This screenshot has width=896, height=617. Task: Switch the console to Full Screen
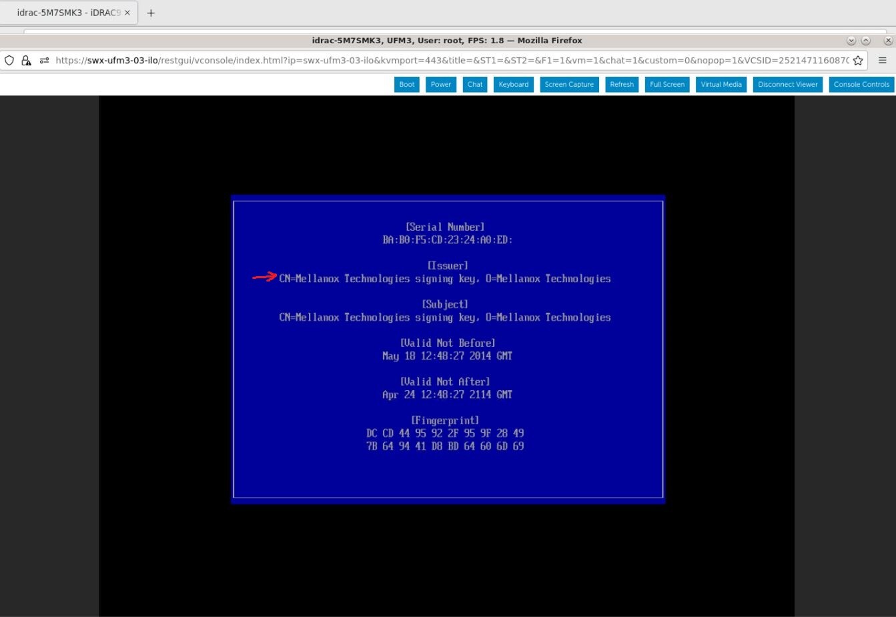coord(666,84)
